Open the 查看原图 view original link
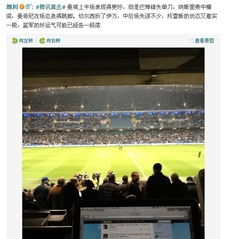The width and height of the screenshot is (228, 239). coord(205,41)
